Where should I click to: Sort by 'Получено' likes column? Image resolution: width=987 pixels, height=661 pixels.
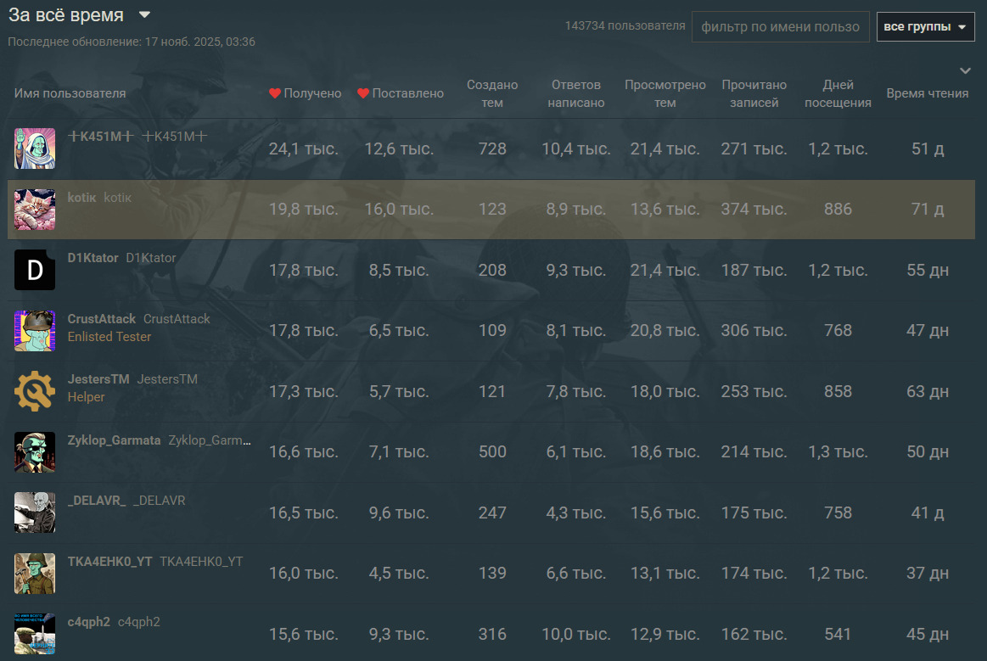tap(306, 93)
